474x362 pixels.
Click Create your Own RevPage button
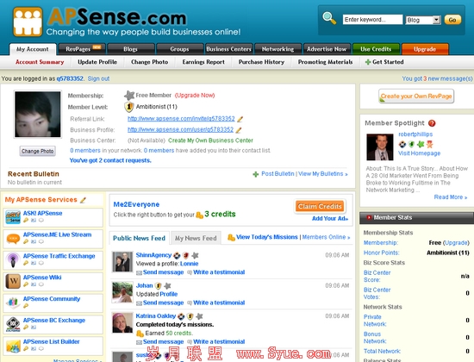click(416, 97)
